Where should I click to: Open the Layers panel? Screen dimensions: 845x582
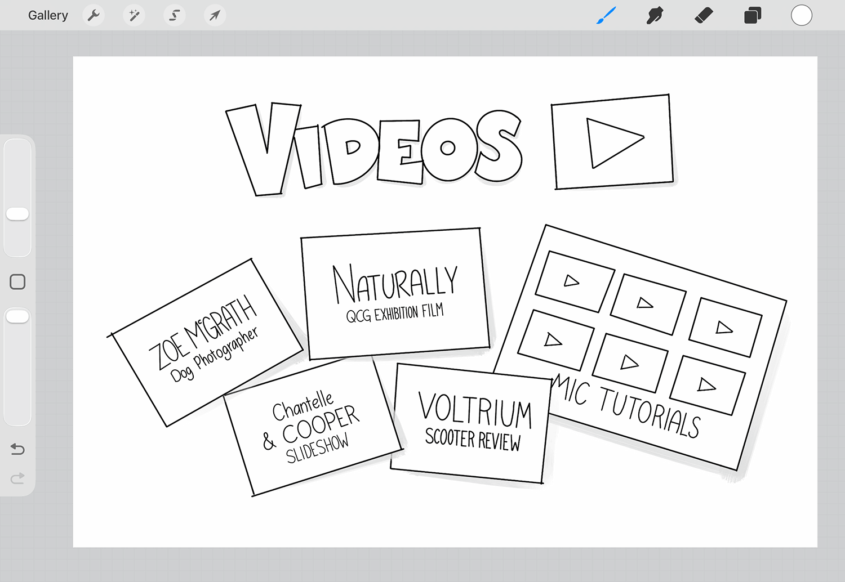pyautogui.click(x=752, y=15)
